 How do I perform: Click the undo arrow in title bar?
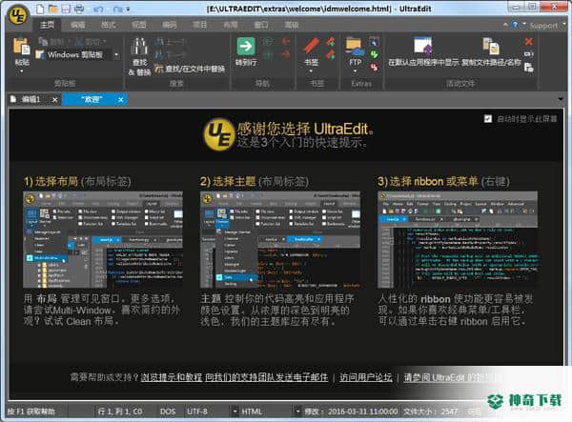pyautogui.click(x=98, y=9)
